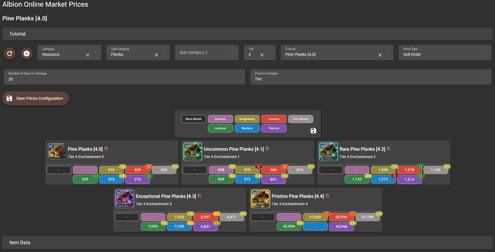
Task: Clear the Category Resource selection
Action: pos(88,55)
